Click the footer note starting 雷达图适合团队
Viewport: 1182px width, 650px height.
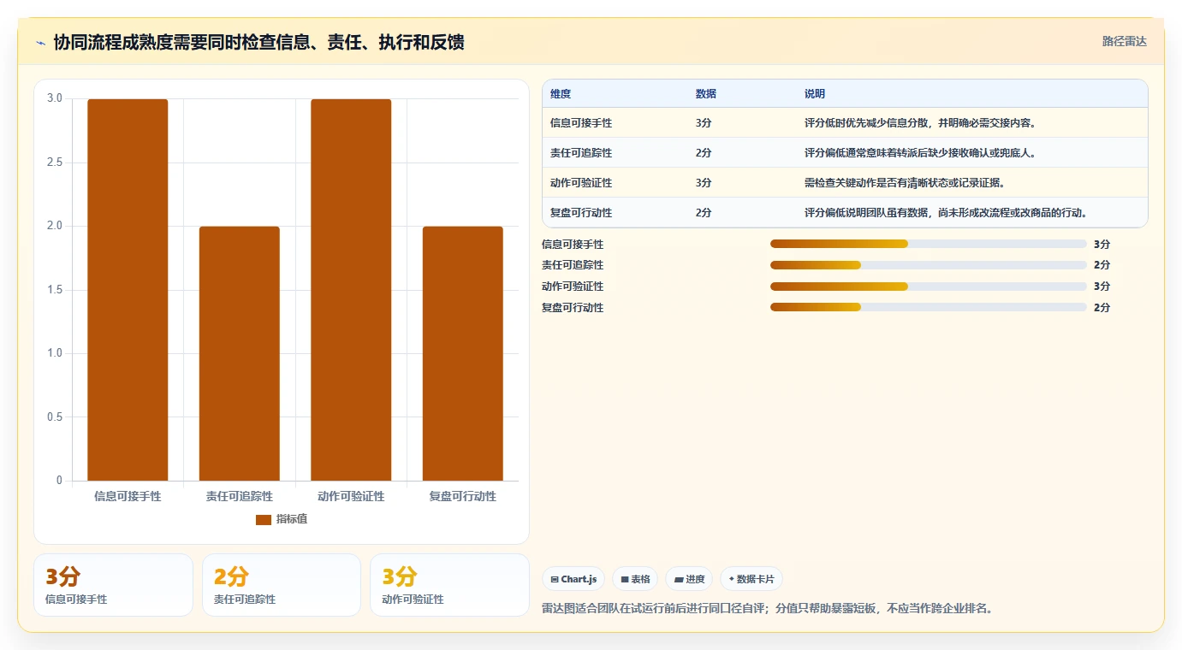point(767,609)
